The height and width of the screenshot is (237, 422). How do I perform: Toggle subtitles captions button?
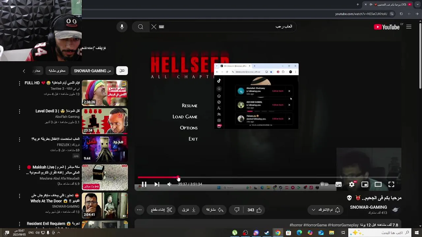(339, 184)
